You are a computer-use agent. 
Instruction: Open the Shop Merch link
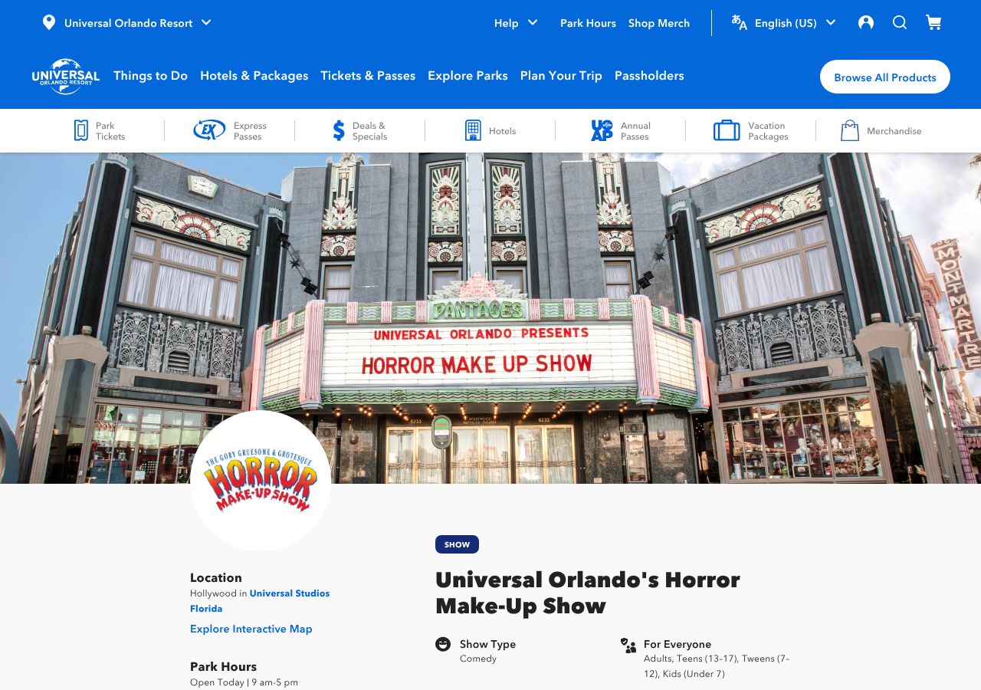click(659, 23)
